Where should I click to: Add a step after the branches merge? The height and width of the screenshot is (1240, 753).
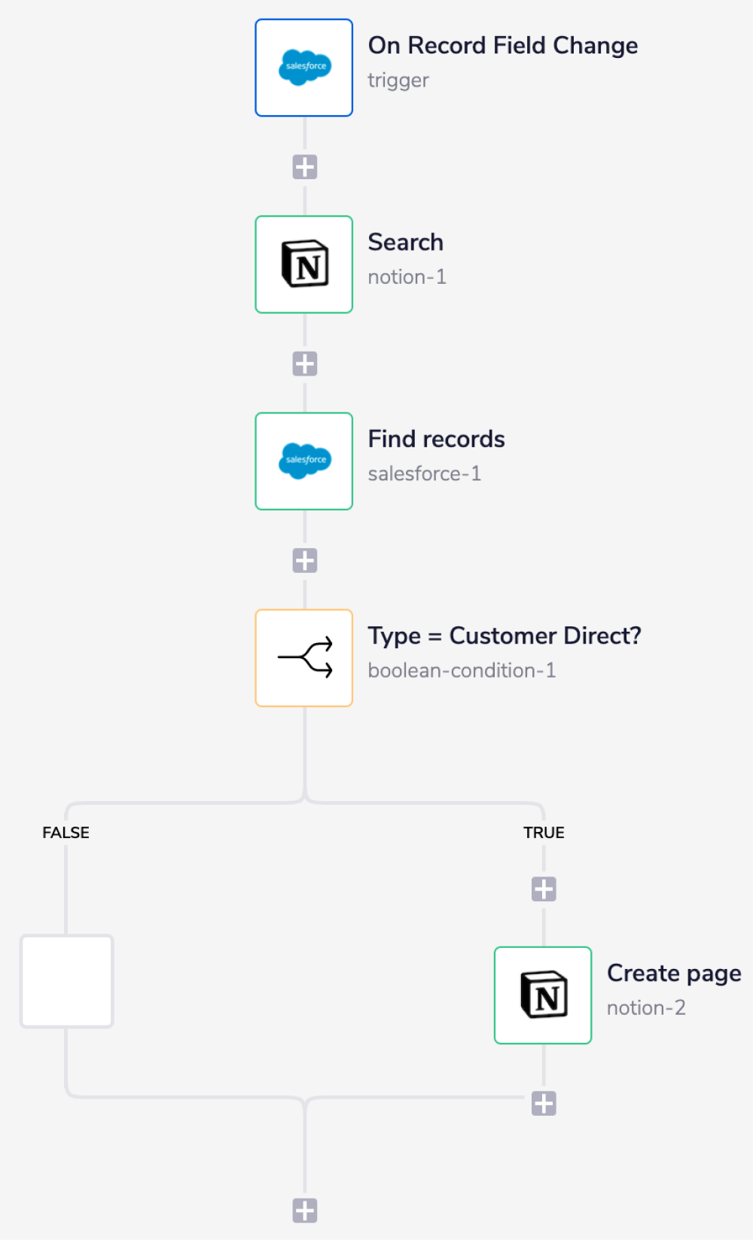click(x=305, y=1211)
